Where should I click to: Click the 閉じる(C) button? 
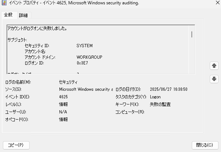[x=205, y=145]
